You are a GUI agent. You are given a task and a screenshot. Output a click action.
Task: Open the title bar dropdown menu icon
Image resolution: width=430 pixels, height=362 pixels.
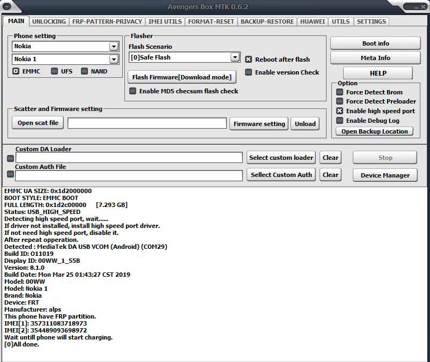click(x=6, y=6)
